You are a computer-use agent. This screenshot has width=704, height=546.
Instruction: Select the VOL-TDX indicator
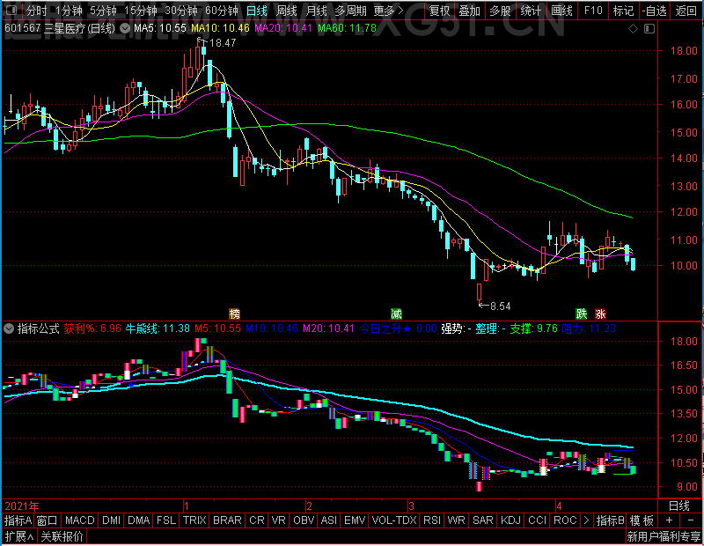tap(394, 520)
